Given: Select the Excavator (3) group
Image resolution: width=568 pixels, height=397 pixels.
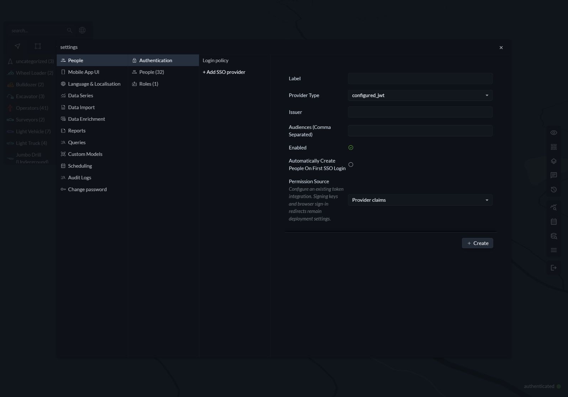Looking at the screenshot, I should click(x=31, y=96).
